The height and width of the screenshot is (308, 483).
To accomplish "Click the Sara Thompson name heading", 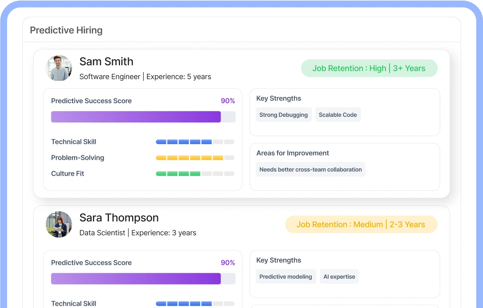I will tap(119, 218).
